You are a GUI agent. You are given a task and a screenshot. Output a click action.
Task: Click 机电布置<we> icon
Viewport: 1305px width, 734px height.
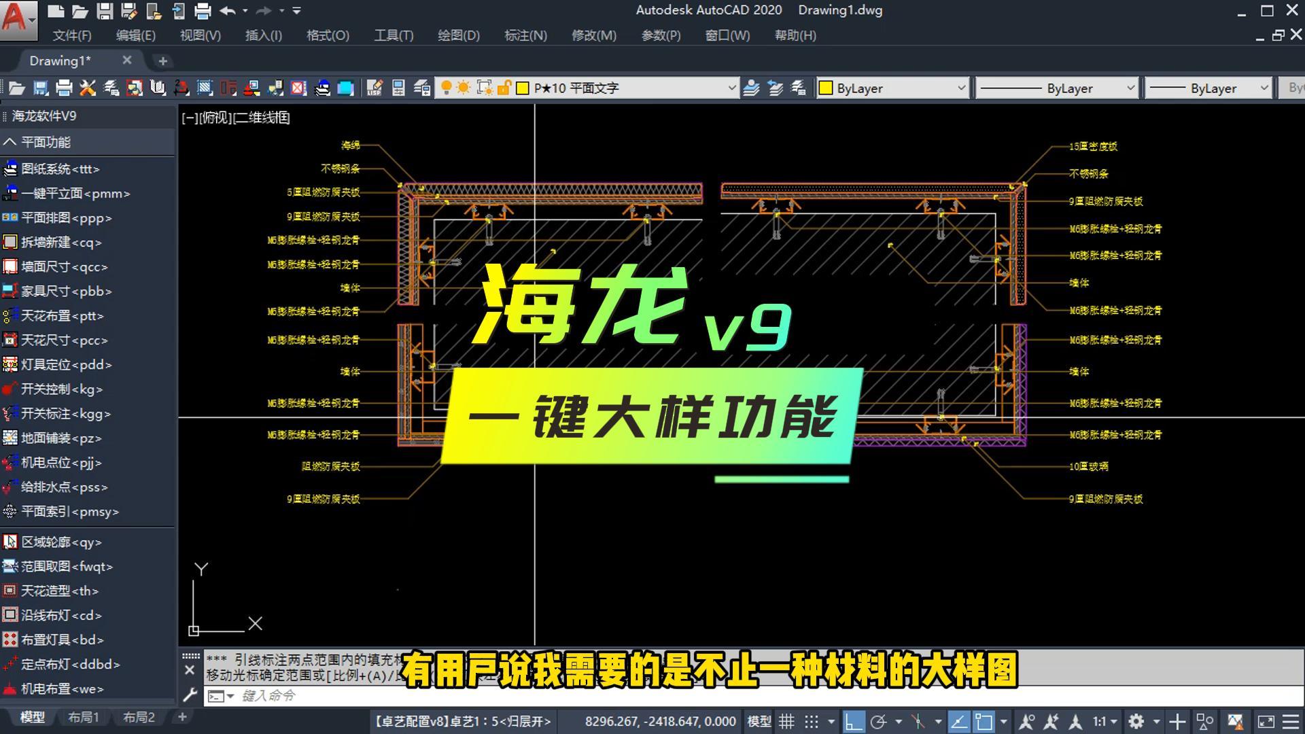pos(10,688)
